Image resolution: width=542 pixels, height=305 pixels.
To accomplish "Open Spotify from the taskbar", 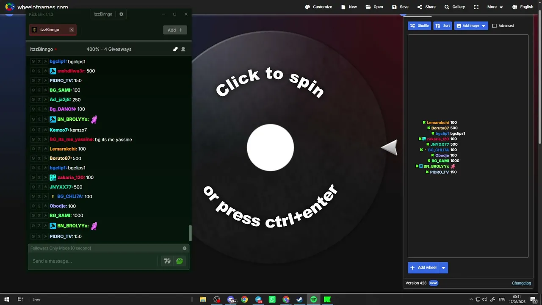I will coord(313,299).
